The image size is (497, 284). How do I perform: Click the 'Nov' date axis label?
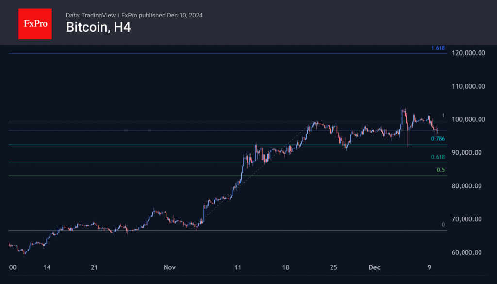(169, 267)
